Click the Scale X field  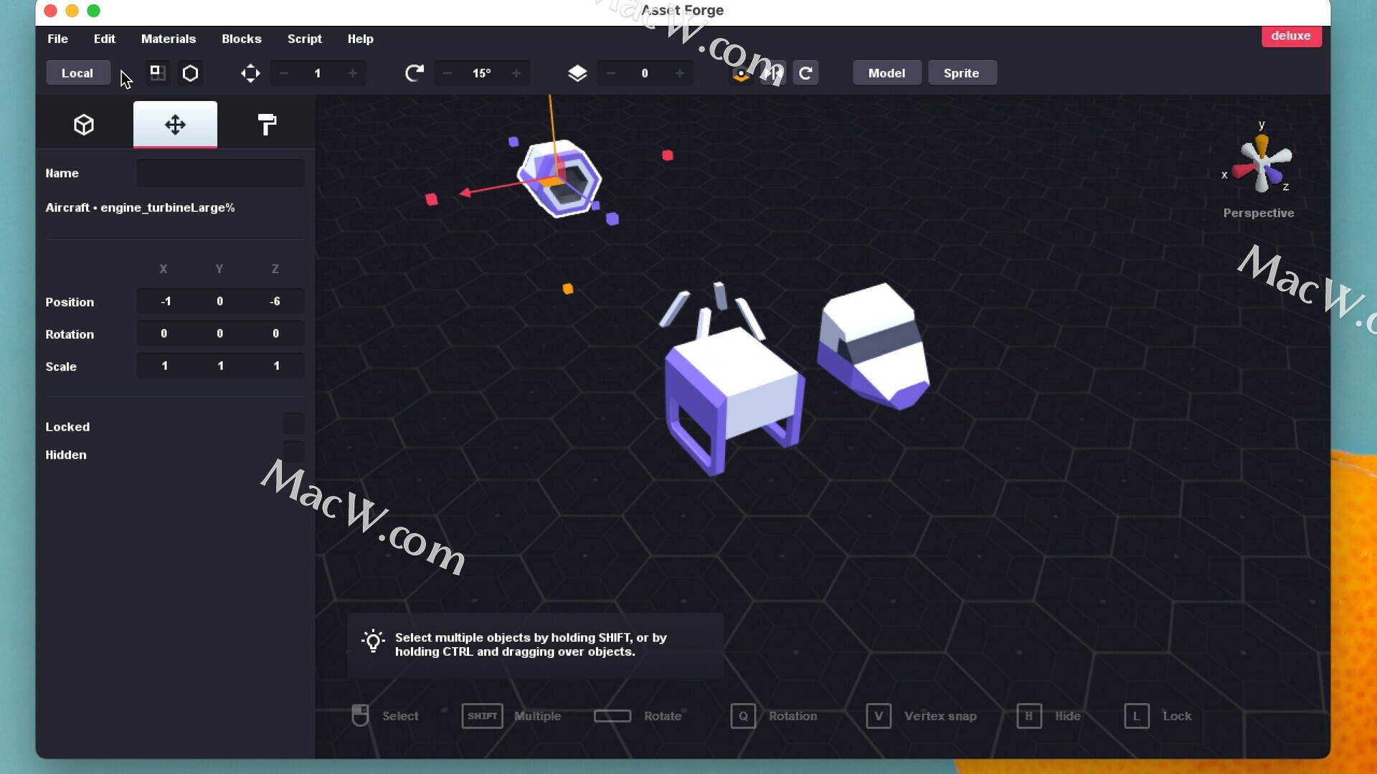[164, 365]
